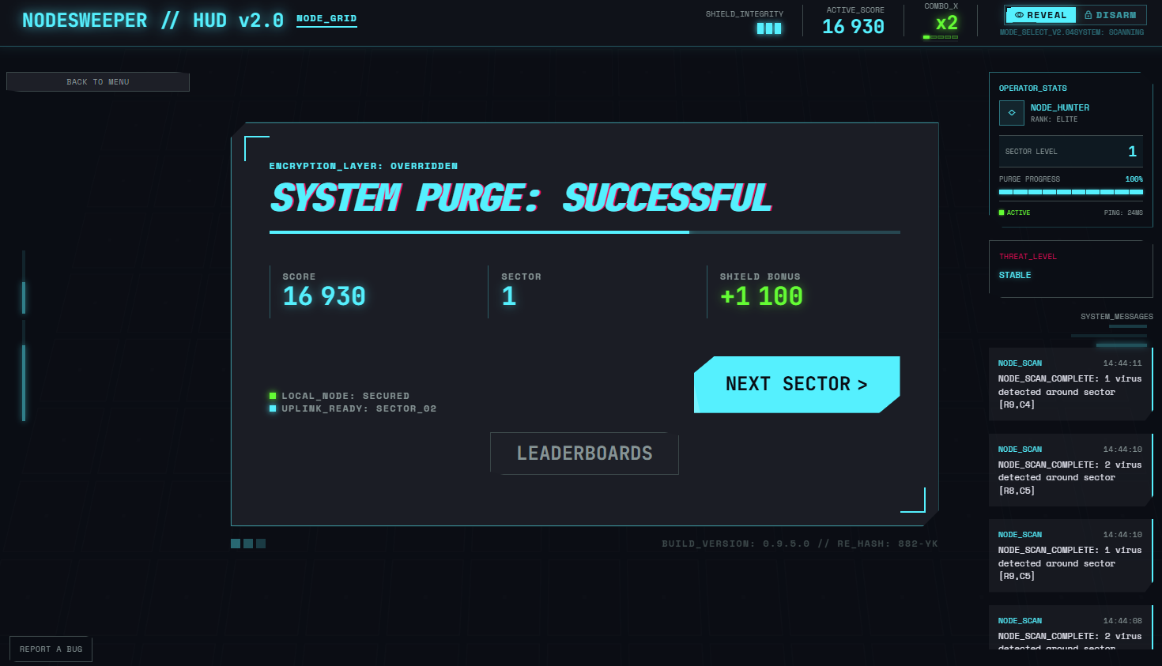This screenshot has width=1162, height=666.
Task: Proceed to NEXT SECTOR
Action: pyautogui.click(x=797, y=385)
